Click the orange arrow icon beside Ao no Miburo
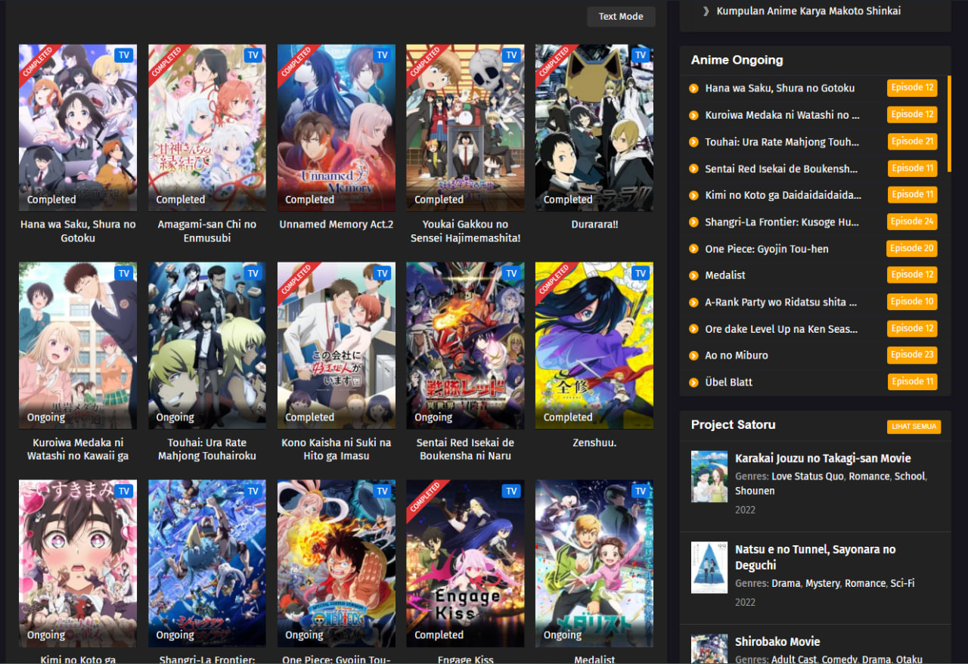Screen dimensions: 968x664 [x=693, y=355]
